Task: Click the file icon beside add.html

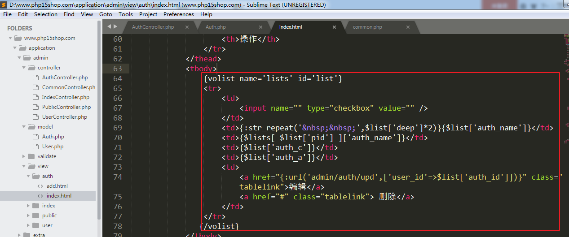Action: coord(40,186)
